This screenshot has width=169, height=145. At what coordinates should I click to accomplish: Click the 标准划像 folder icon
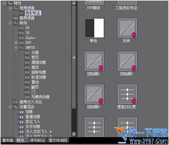(x=27, y=77)
